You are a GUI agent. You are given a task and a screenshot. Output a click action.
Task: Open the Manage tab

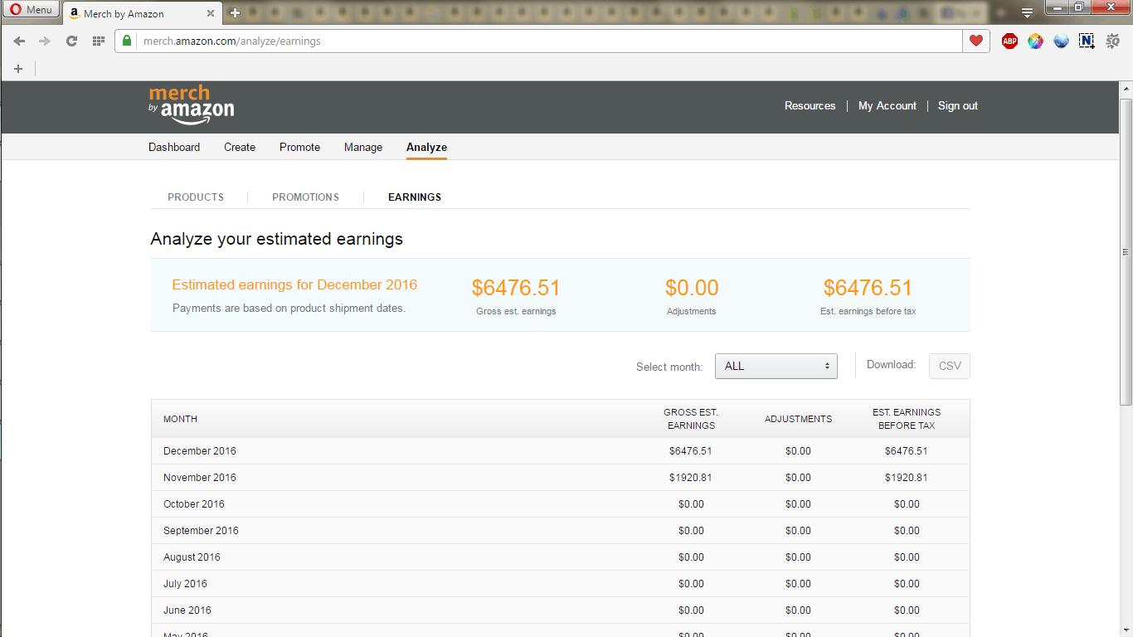[x=363, y=147]
